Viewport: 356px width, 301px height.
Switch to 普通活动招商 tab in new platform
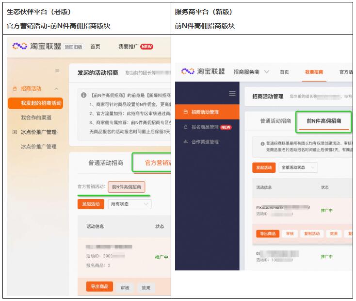pos(275,121)
